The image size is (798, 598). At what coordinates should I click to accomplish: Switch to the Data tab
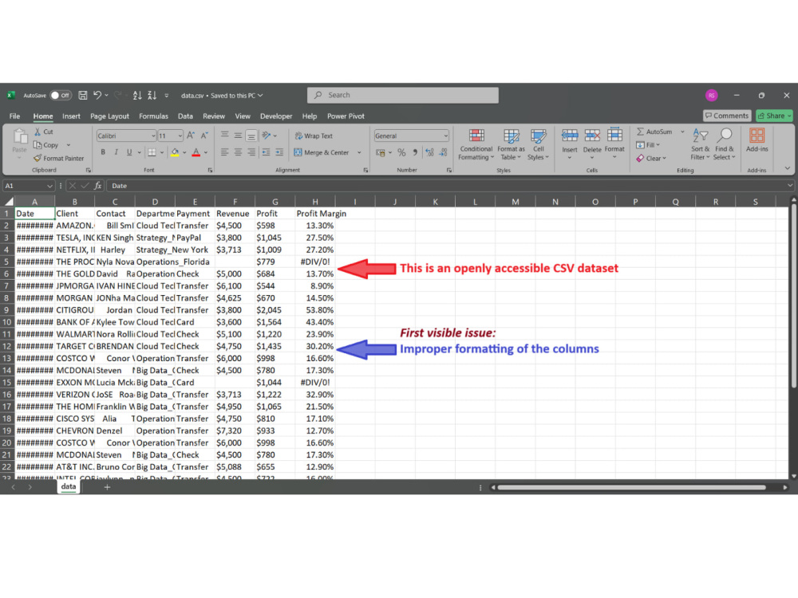185,116
